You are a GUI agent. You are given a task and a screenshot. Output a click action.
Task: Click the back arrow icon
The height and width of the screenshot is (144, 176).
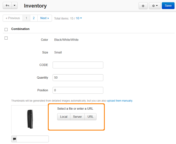[x=7, y=5]
